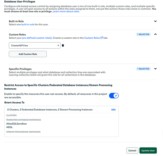Toggle off restrict access to specific clusters
Viewport: 163px width, 156px height.
click(x=114, y=96)
